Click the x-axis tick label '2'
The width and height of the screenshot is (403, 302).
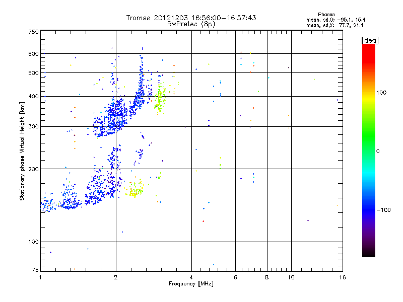[116, 277]
